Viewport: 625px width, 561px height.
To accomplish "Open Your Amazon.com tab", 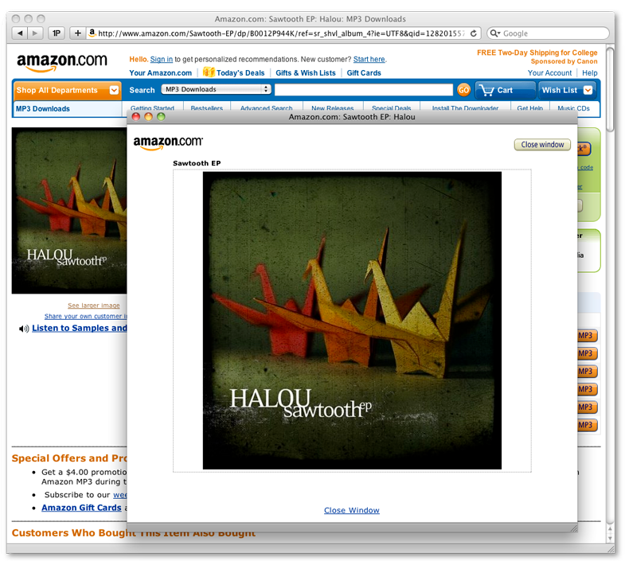I will 160,73.
